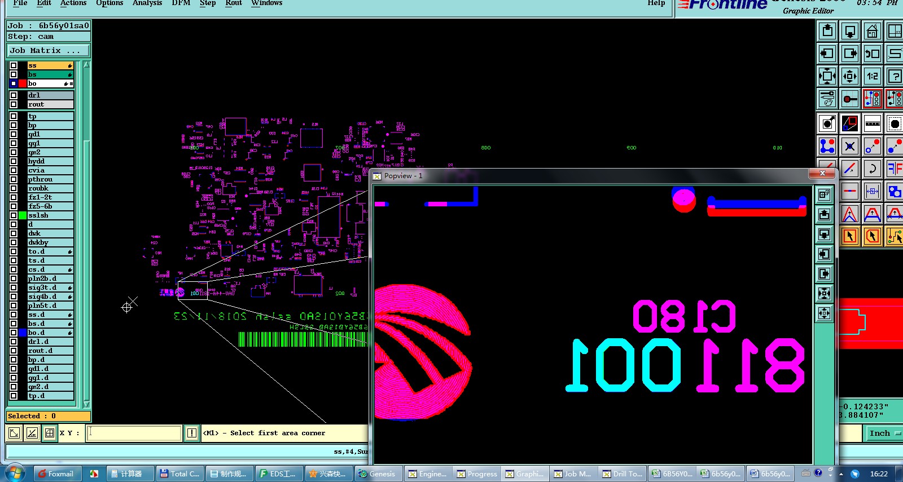The width and height of the screenshot is (903, 482).
Task: Click the pan left icon in main toolbar
Action: pyautogui.click(x=827, y=54)
